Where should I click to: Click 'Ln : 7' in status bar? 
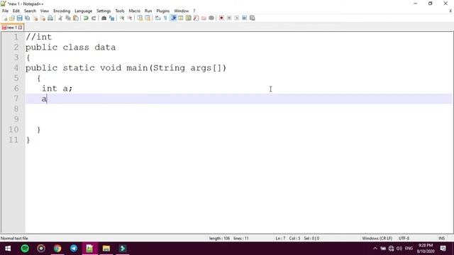click(x=280, y=238)
